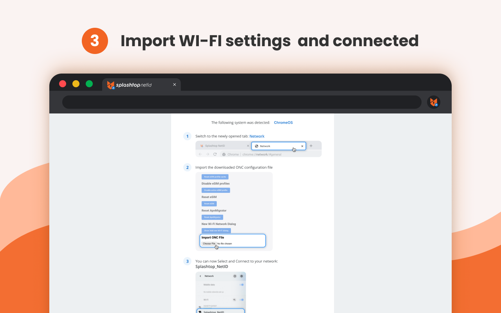Click the Choose File button
501x313 pixels.
click(x=209, y=243)
